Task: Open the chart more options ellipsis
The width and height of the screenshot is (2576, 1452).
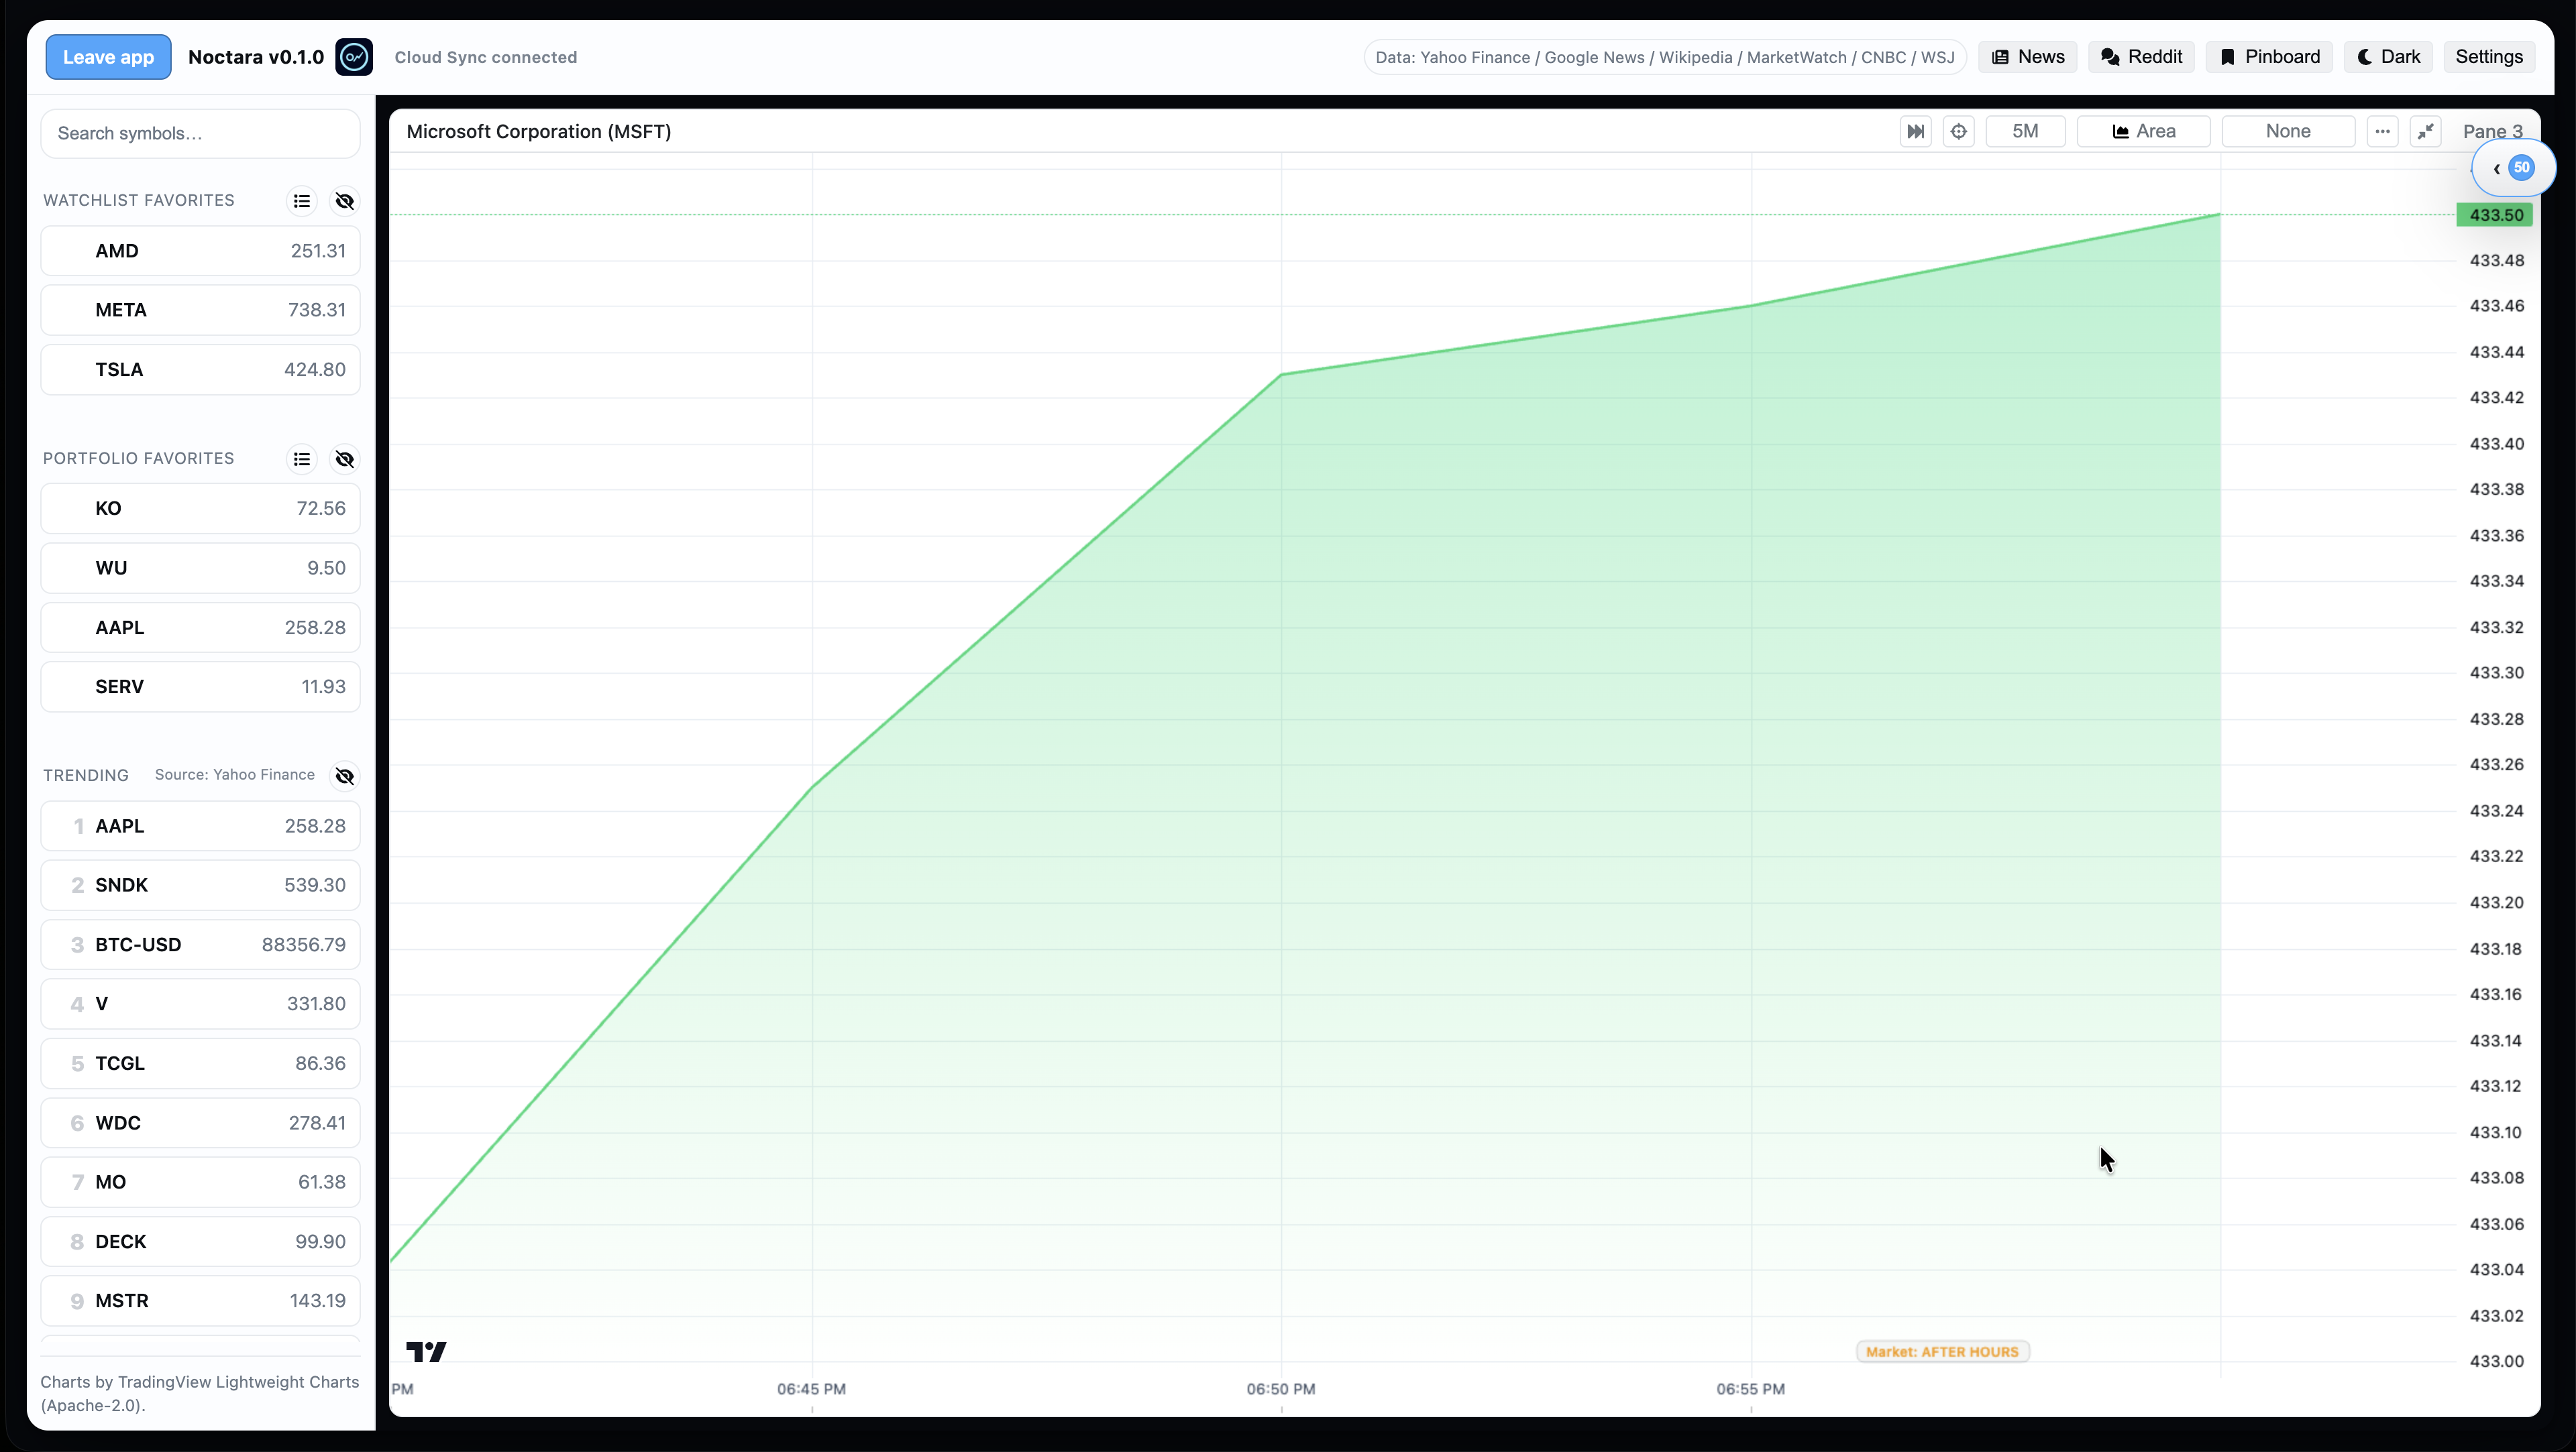Action: [x=2382, y=131]
